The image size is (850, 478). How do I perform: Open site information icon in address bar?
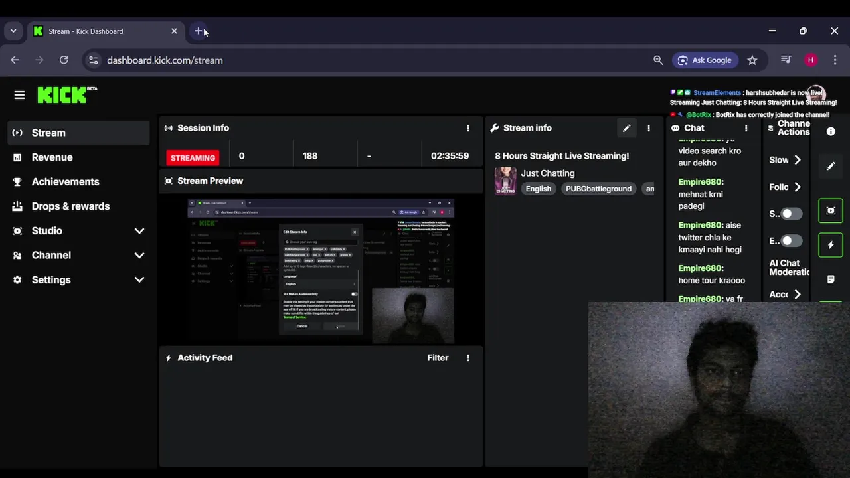(94, 60)
